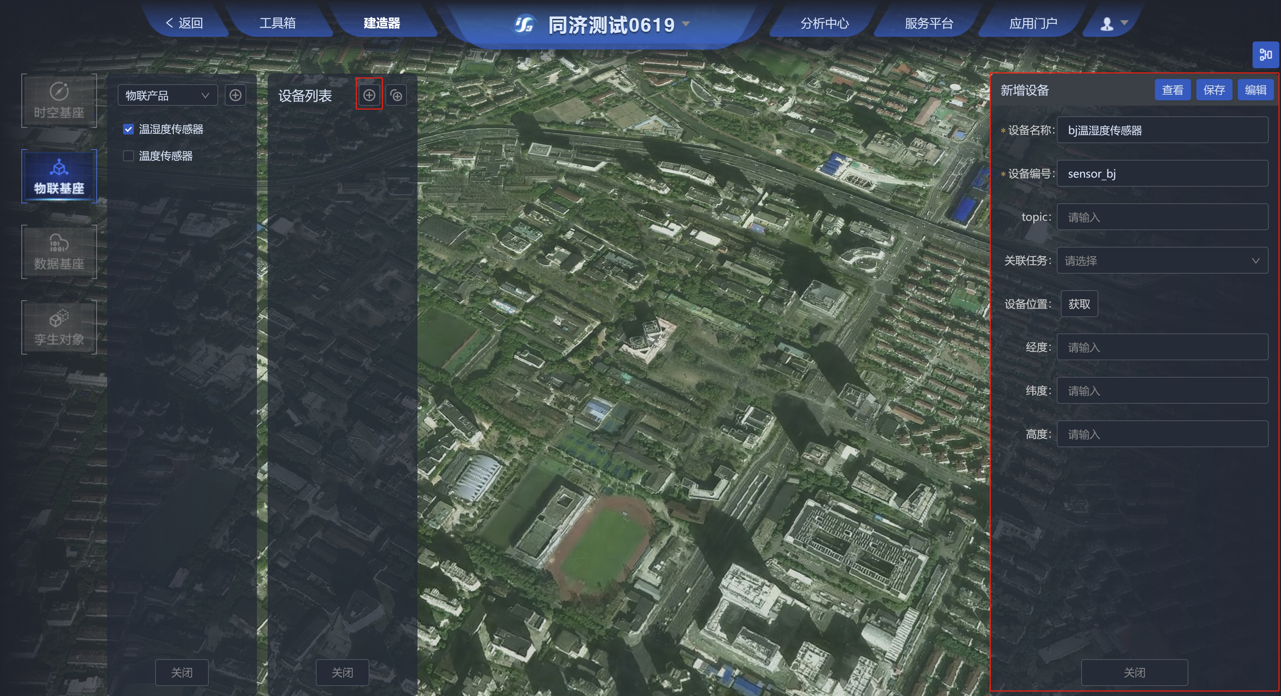Click the add device plus icon
The height and width of the screenshot is (696, 1281).
click(369, 95)
